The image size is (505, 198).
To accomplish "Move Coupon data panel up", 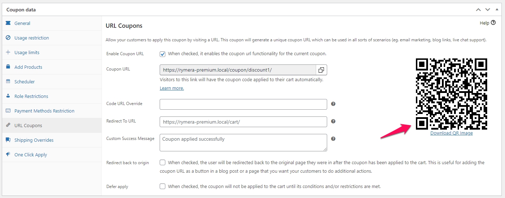I will point(479,10).
